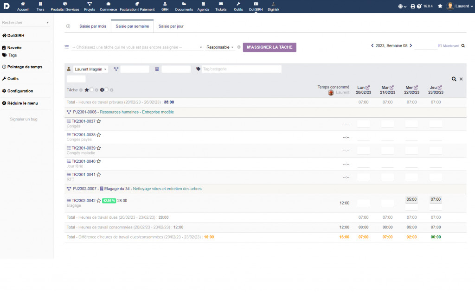This screenshot has height=292, width=475.
Task: Clear filters with the X icon
Action: point(461,79)
